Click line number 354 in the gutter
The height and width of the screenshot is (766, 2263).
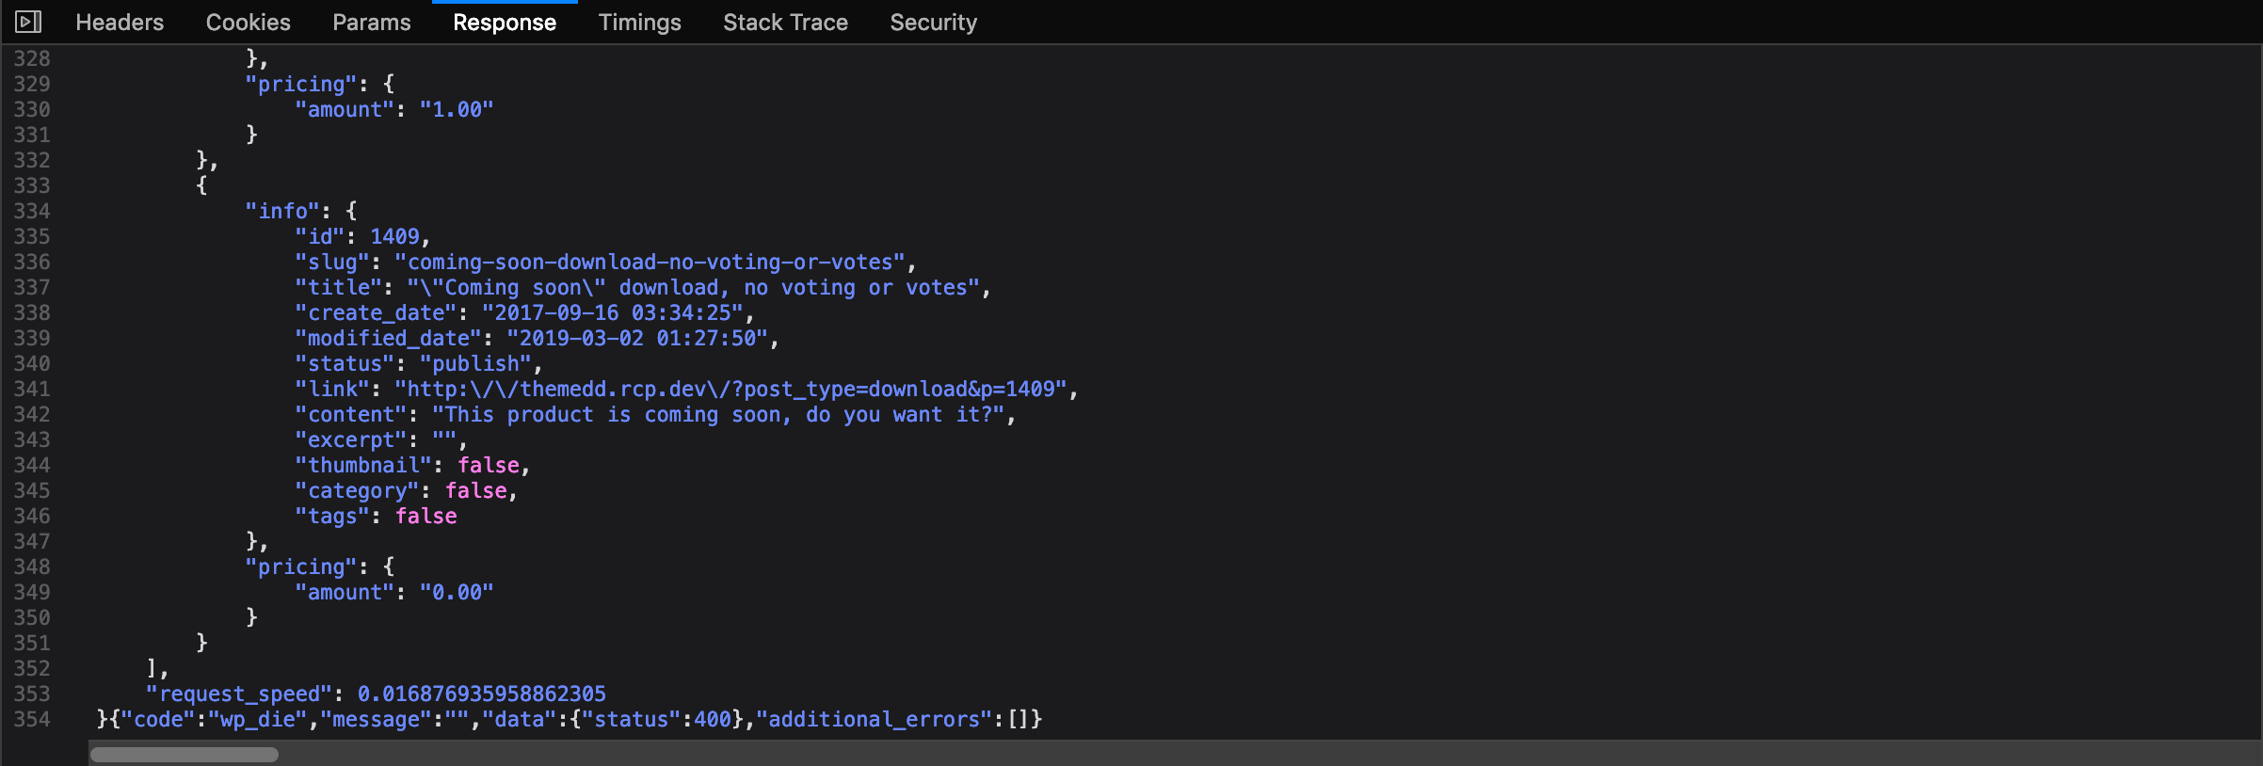click(x=32, y=719)
